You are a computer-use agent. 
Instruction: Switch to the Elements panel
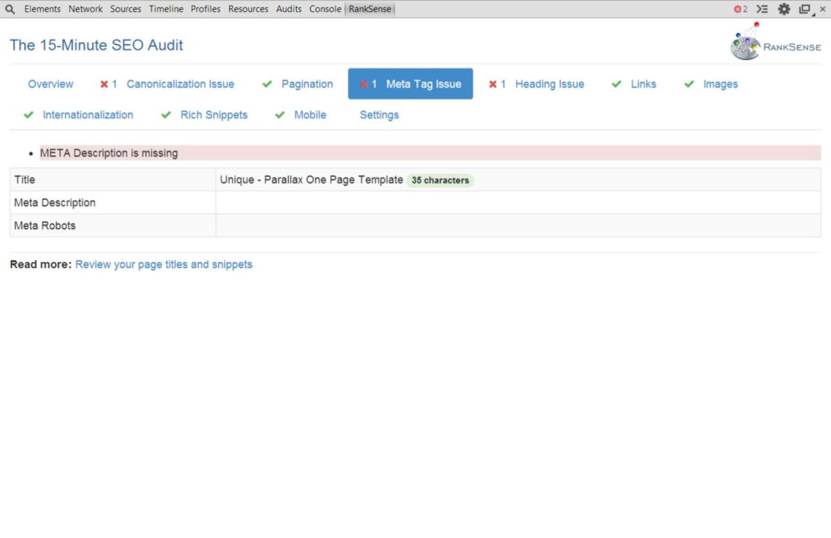42,9
